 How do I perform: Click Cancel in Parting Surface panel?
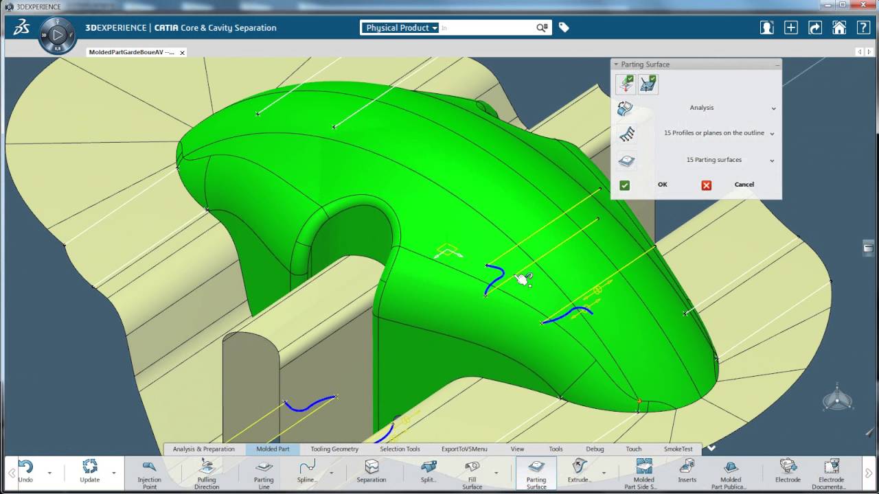click(x=744, y=185)
